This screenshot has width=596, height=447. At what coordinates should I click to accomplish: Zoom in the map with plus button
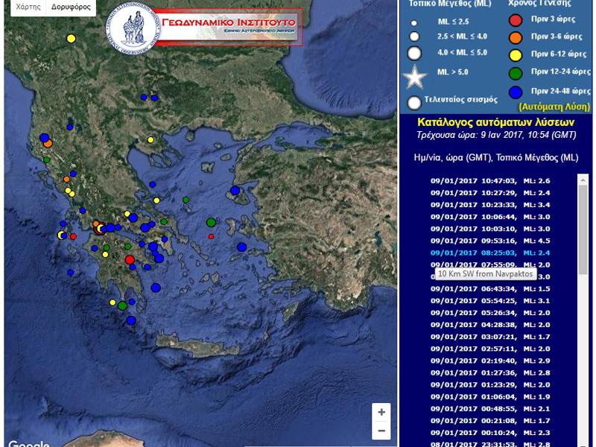click(381, 412)
